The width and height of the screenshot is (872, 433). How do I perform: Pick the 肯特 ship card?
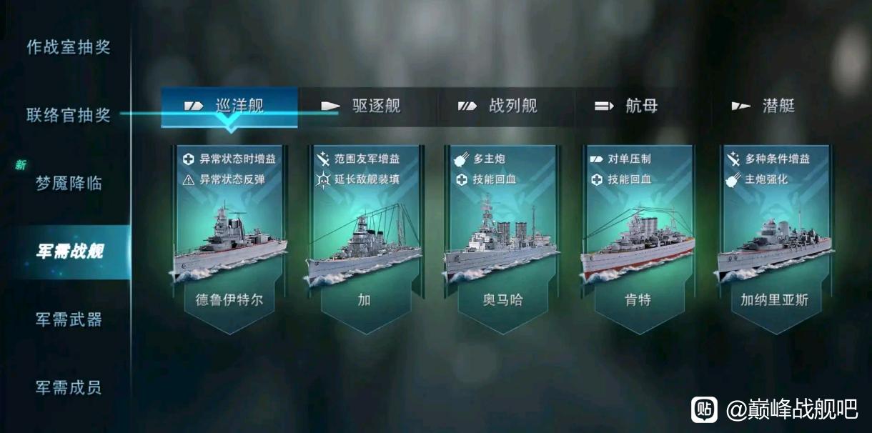click(638, 239)
